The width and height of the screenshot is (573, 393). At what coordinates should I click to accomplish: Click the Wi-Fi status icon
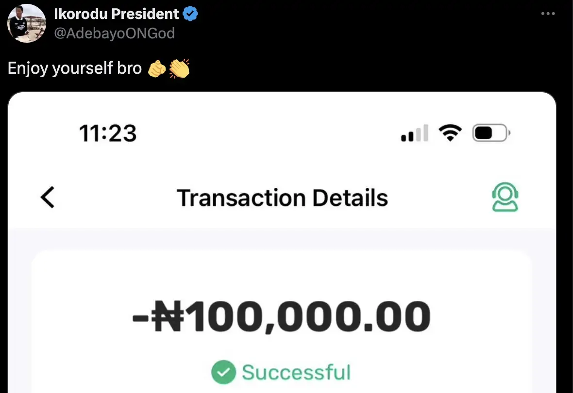click(451, 132)
